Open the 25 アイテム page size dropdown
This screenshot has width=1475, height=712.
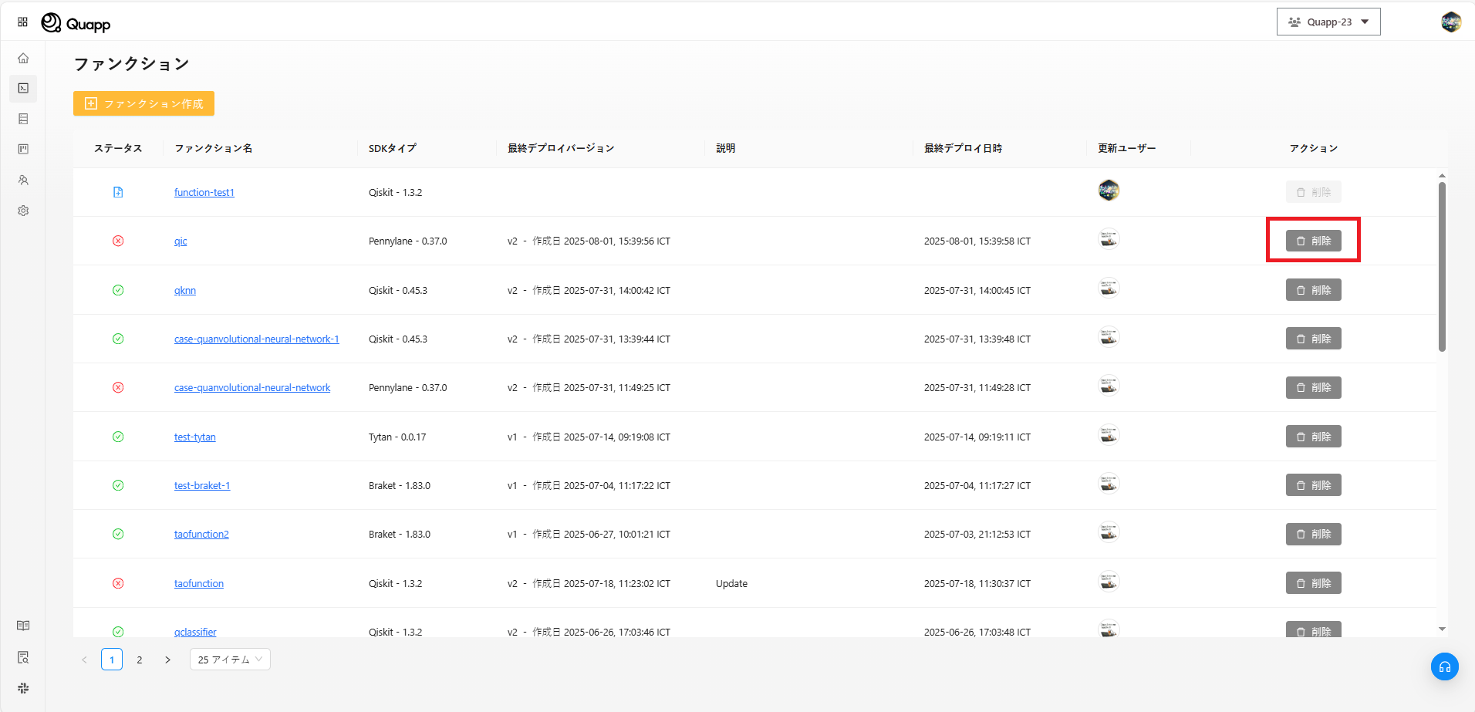[230, 660]
